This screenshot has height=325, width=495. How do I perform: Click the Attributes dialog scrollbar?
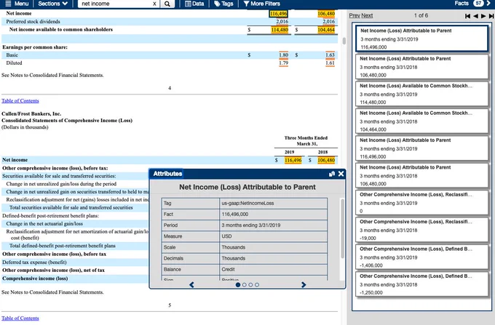click(x=342, y=228)
